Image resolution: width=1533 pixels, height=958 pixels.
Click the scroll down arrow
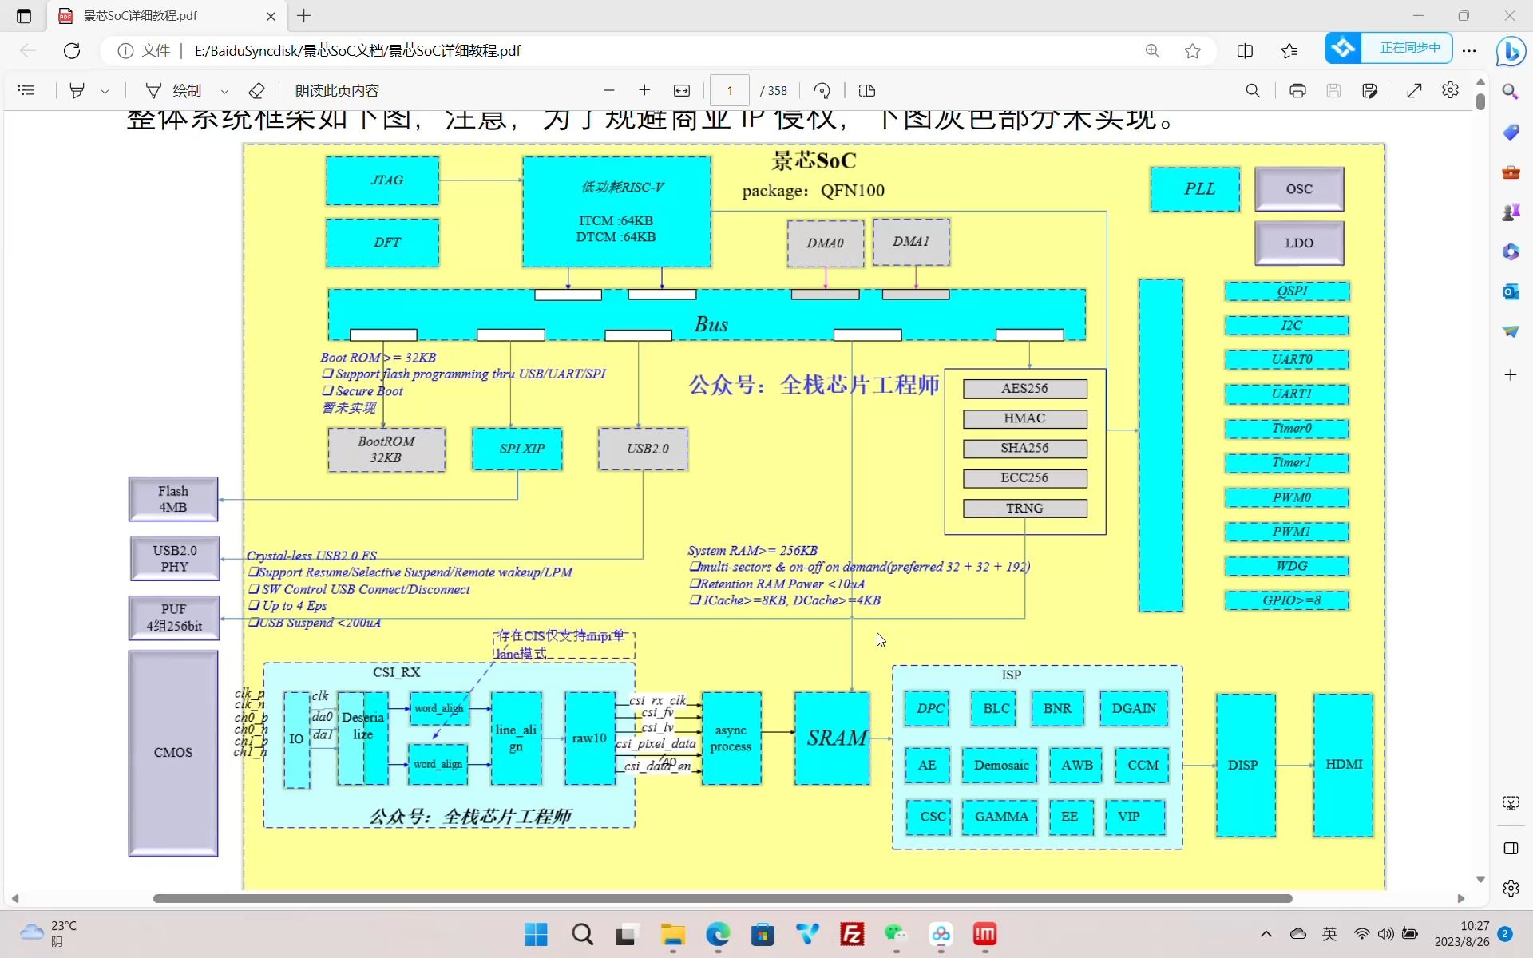pos(1480,879)
